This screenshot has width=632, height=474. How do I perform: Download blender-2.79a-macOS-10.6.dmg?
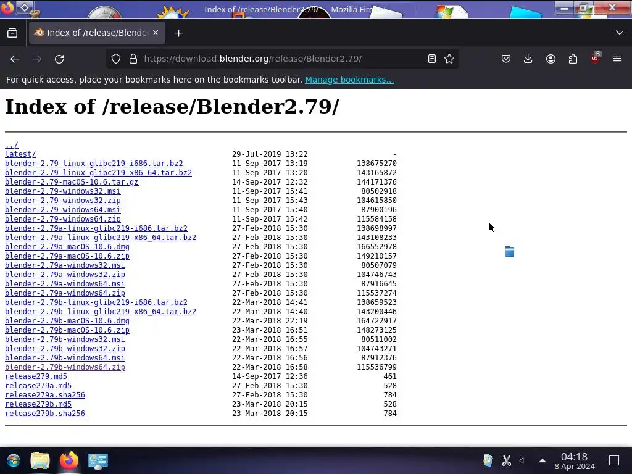(x=67, y=247)
